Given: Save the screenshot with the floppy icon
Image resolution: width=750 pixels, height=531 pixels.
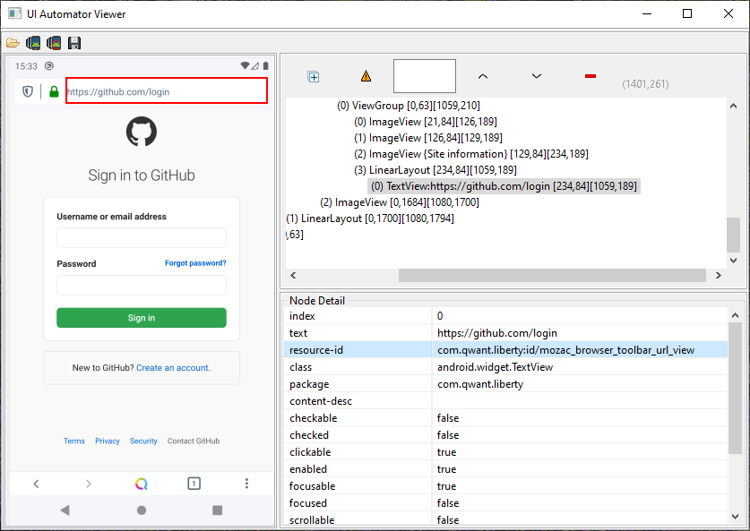Looking at the screenshot, I should (74, 43).
